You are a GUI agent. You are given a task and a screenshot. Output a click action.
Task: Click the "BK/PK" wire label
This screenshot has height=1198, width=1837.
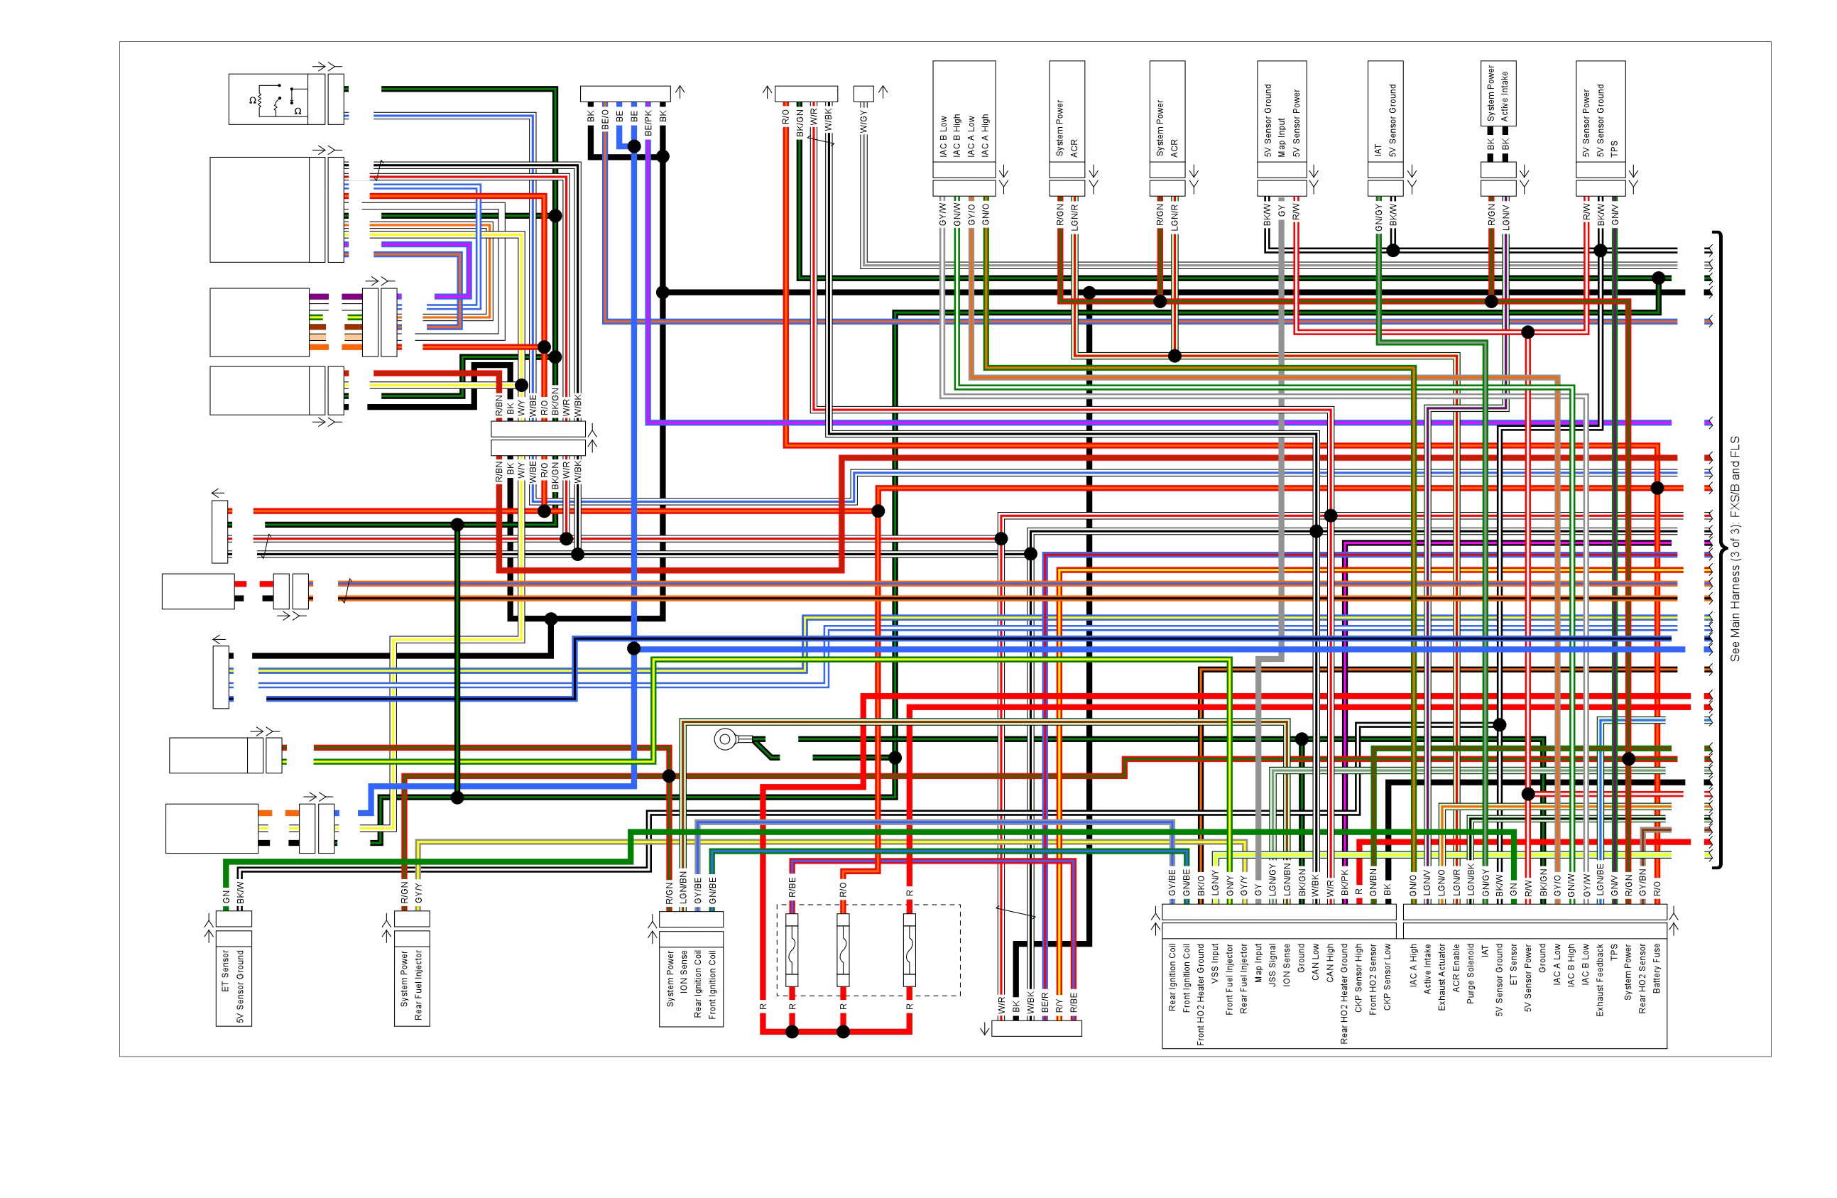(1345, 883)
